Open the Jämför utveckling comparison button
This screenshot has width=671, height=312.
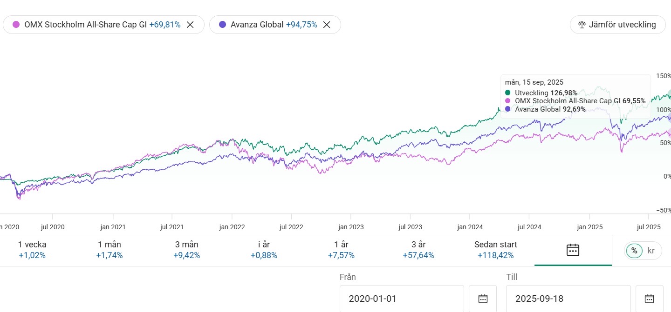(x=617, y=25)
